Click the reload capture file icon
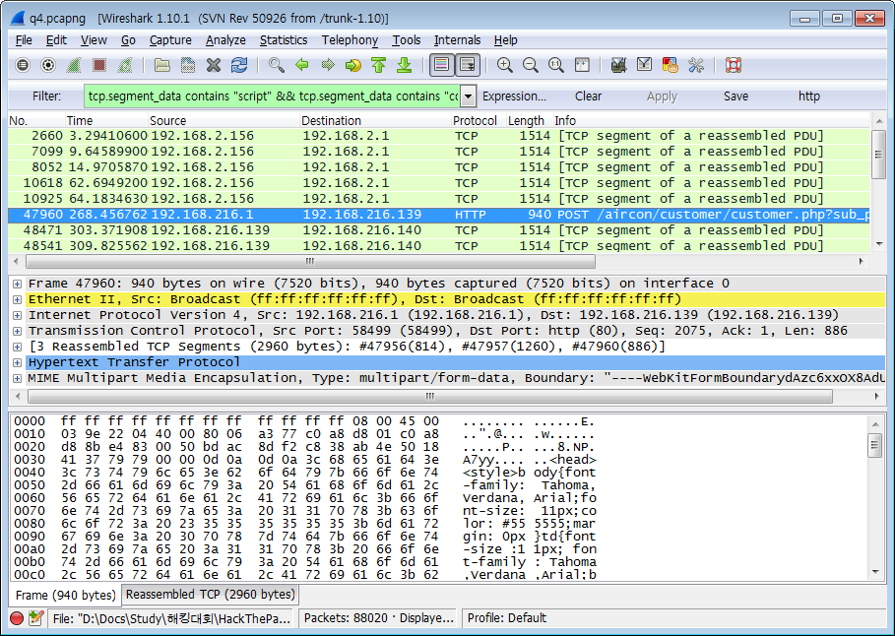 pos(239,65)
